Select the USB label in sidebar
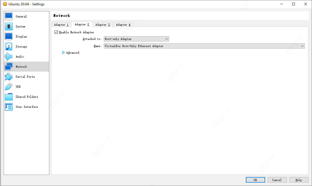312x186 pixels. point(18,87)
